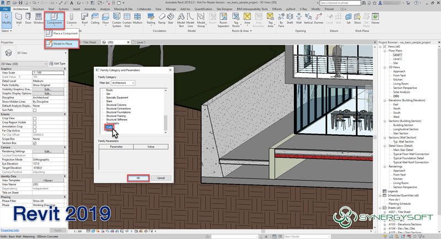
Task: Enable the Crop View checkbox
Action: [x=35, y=119]
